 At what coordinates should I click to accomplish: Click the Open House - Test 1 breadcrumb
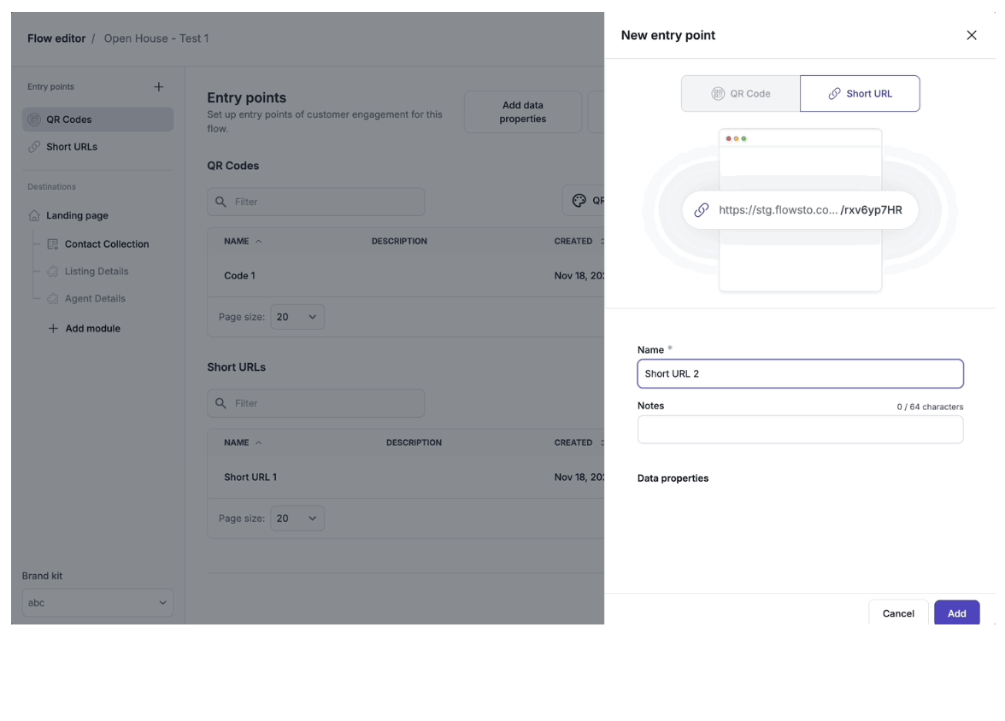tap(156, 38)
